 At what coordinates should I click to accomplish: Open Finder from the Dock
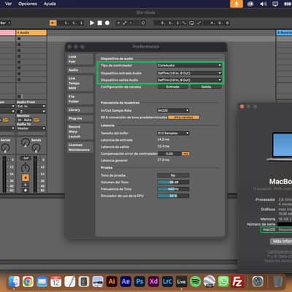[x=14, y=282]
